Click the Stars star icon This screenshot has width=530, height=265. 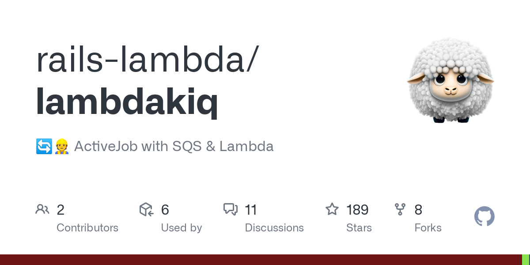(x=332, y=209)
